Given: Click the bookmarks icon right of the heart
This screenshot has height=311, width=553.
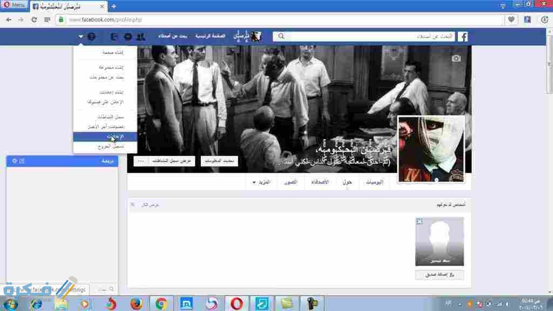Looking at the screenshot, I should point(528,20).
